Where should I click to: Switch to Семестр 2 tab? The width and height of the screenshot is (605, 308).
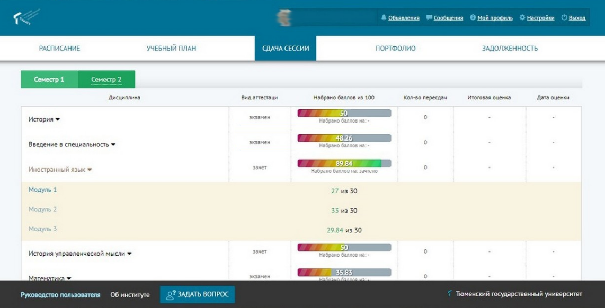[106, 80]
